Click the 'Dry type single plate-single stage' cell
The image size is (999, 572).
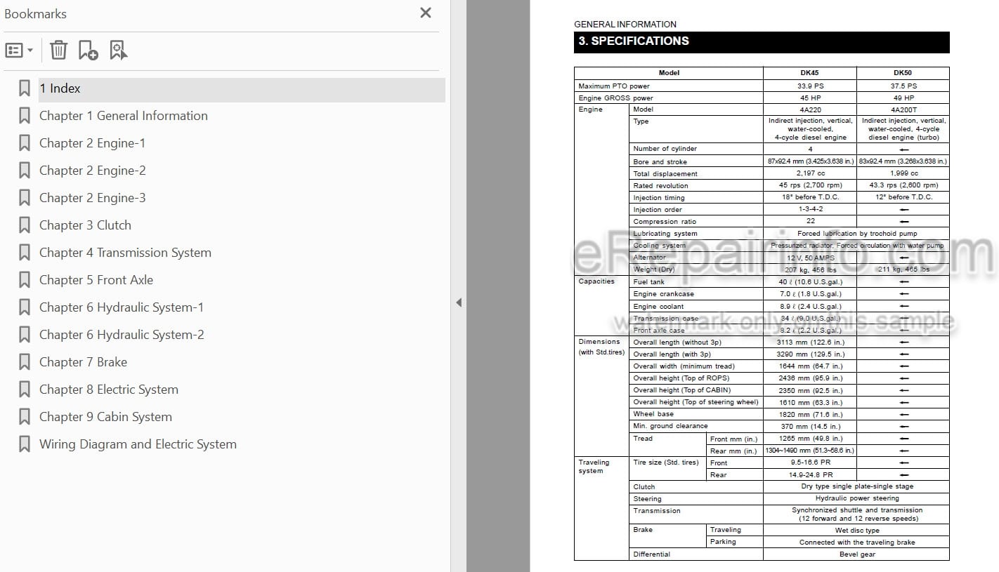857,486
